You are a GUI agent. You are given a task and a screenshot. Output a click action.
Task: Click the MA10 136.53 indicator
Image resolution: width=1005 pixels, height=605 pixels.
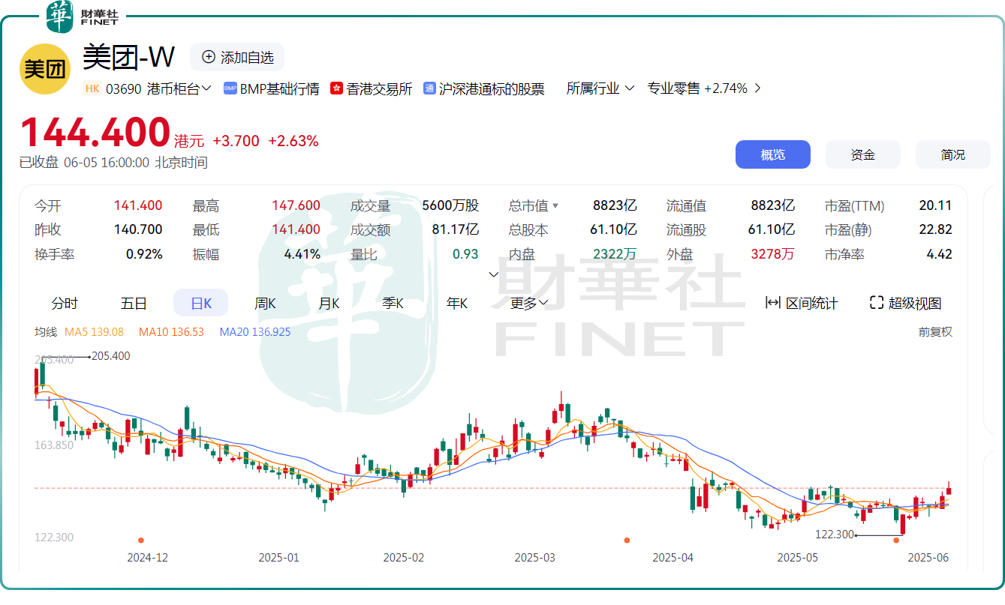[171, 331]
